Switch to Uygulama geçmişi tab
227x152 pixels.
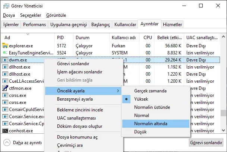point(69,25)
